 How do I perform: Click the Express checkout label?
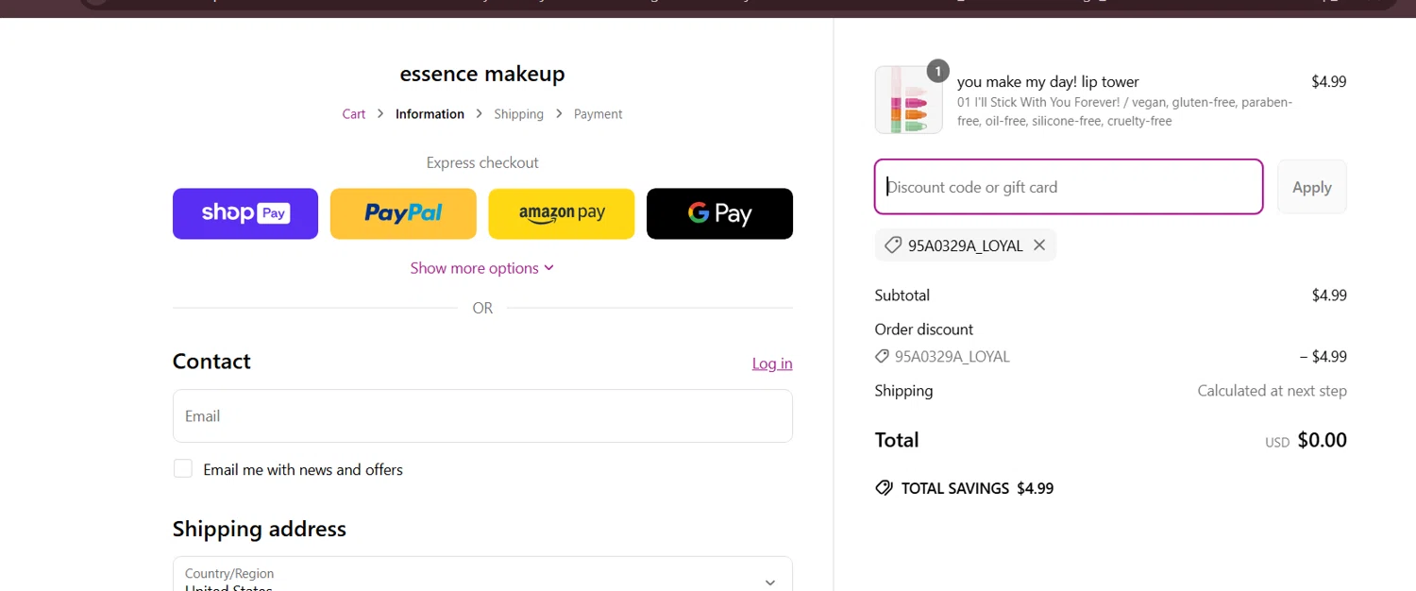(x=482, y=162)
